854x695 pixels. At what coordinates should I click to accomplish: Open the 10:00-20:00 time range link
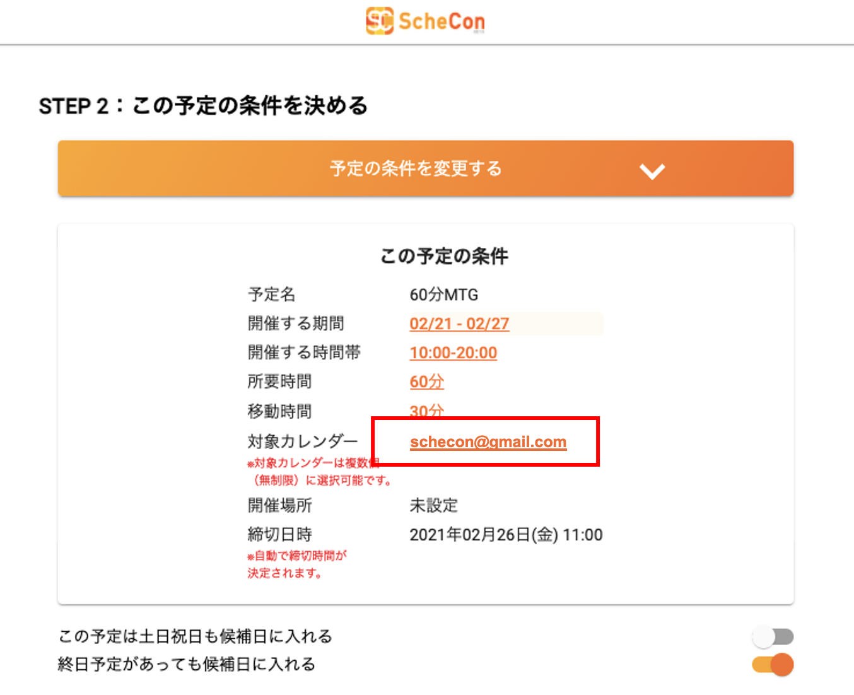(453, 353)
